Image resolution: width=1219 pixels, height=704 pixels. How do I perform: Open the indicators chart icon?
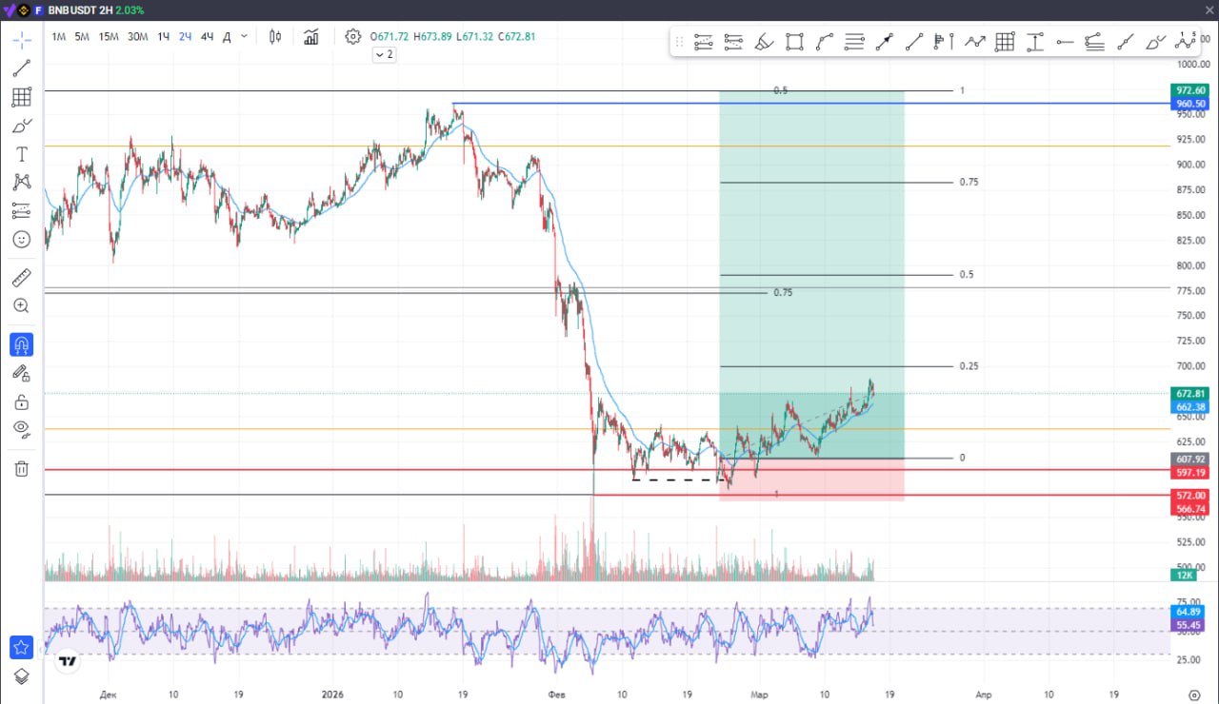coord(311,37)
